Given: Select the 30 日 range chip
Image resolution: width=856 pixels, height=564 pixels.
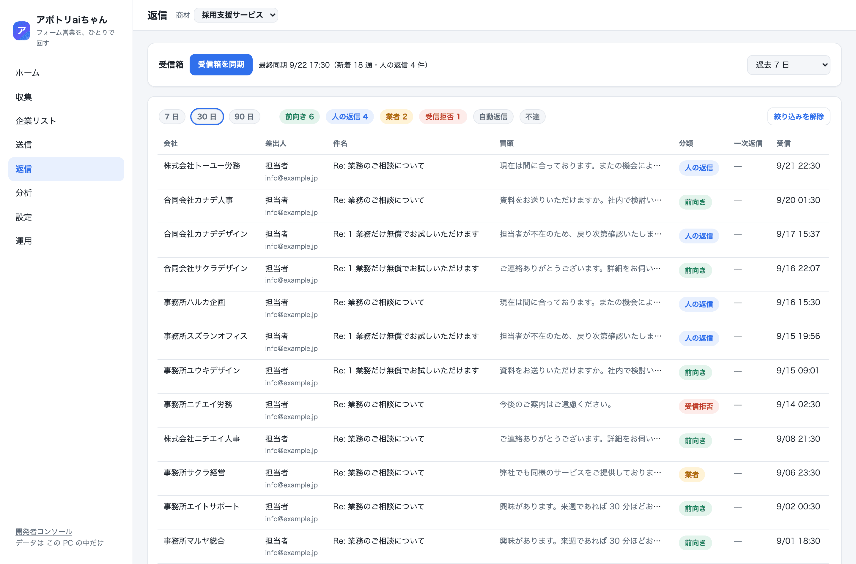Looking at the screenshot, I should tap(207, 117).
